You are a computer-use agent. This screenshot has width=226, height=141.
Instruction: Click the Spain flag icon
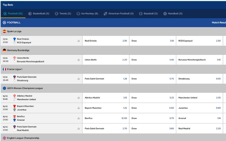tap(4, 31)
